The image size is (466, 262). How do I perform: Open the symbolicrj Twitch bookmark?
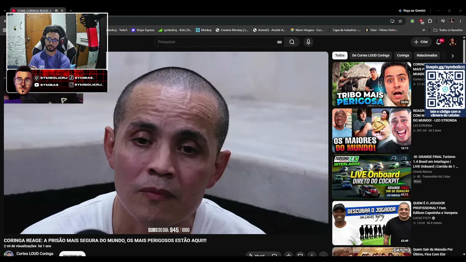117,30
